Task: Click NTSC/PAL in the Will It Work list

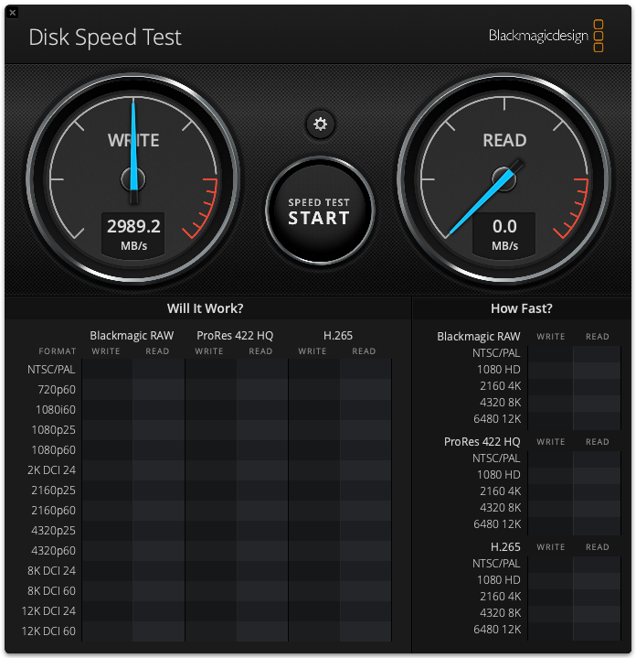Action: pos(51,370)
